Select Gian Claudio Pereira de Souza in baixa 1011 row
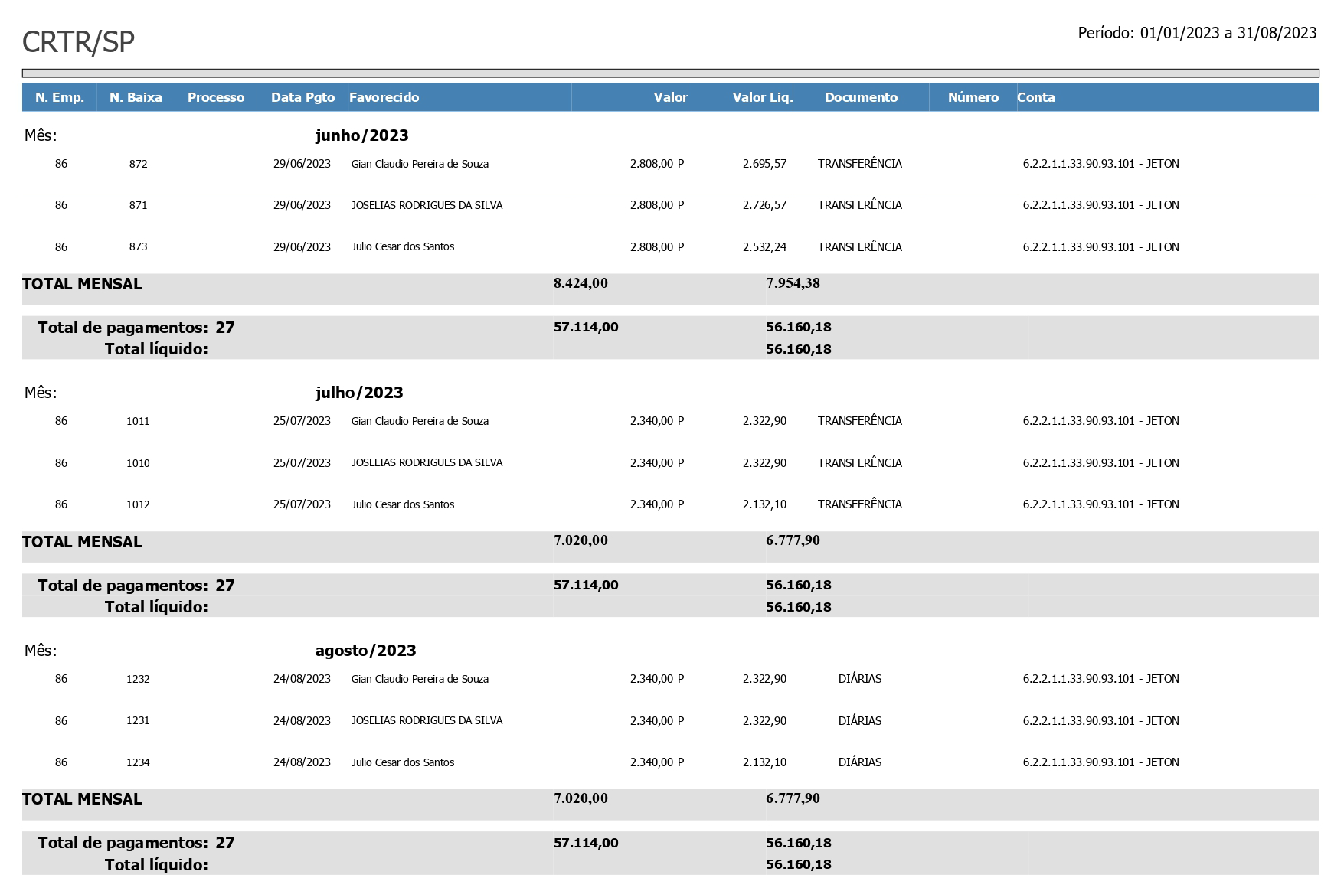This screenshot has height=891, width=1344. (x=420, y=421)
